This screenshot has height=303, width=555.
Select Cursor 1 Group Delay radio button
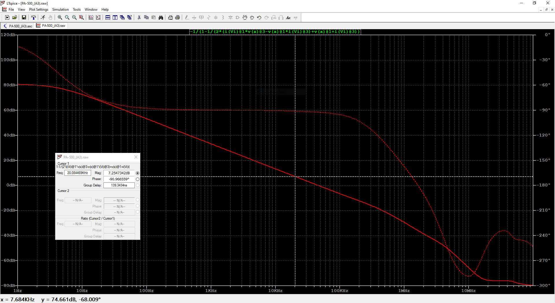click(138, 185)
